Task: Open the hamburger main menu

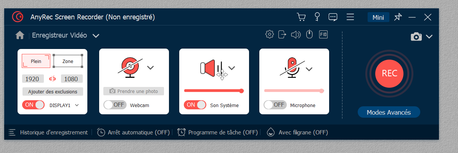Action: point(350,17)
